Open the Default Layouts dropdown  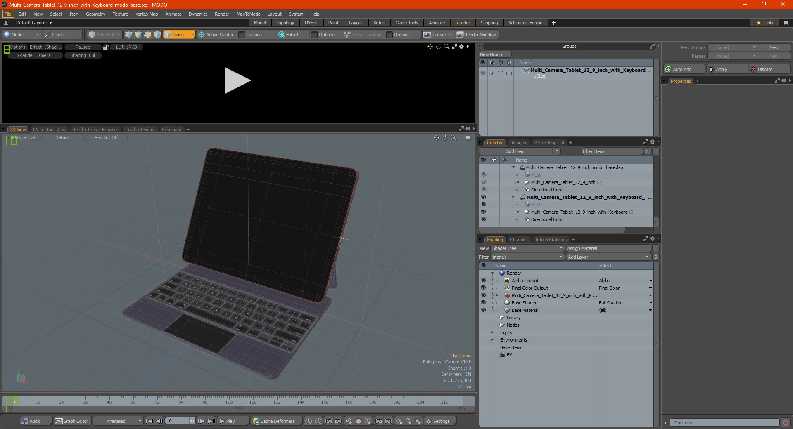click(x=34, y=23)
